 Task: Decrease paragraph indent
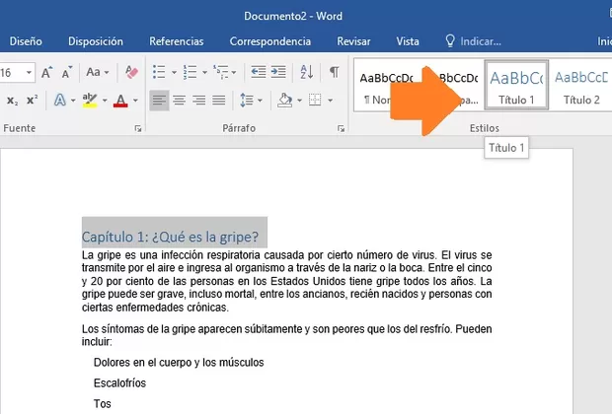(x=258, y=72)
